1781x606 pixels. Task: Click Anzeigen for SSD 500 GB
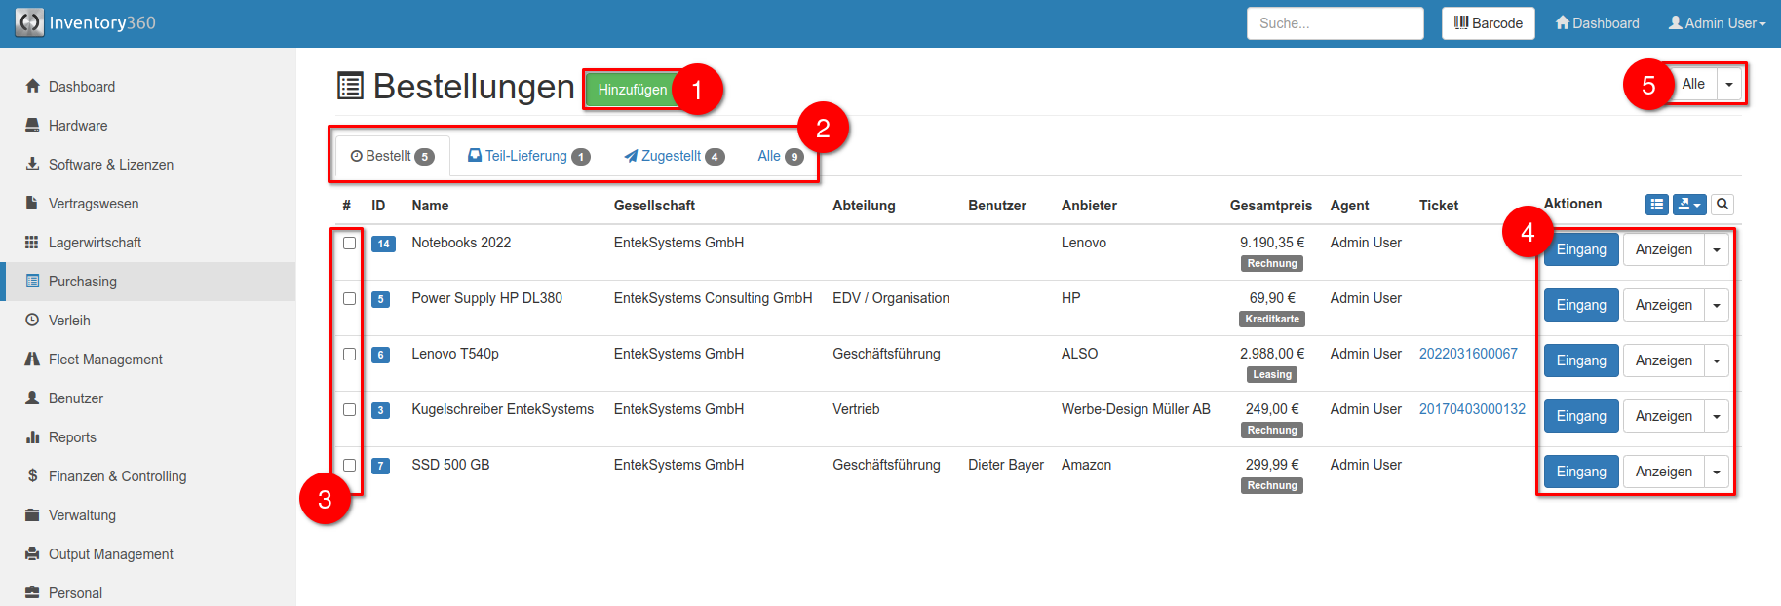point(1664,473)
